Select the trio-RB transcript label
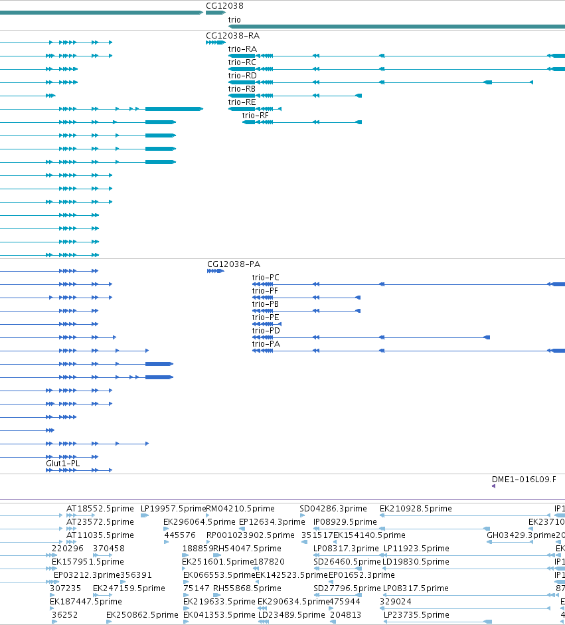Image resolution: width=565 pixels, height=625 pixels. [x=242, y=89]
